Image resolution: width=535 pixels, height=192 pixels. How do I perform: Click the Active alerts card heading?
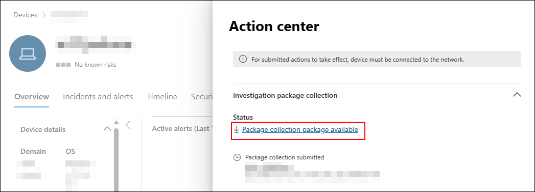click(x=182, y=128)
